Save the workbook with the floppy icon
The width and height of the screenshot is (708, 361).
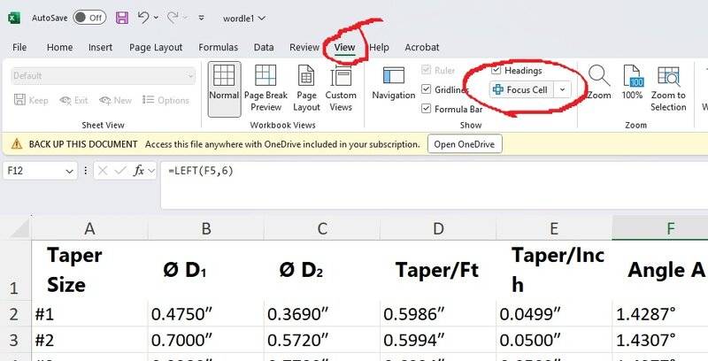coord(122,18)
